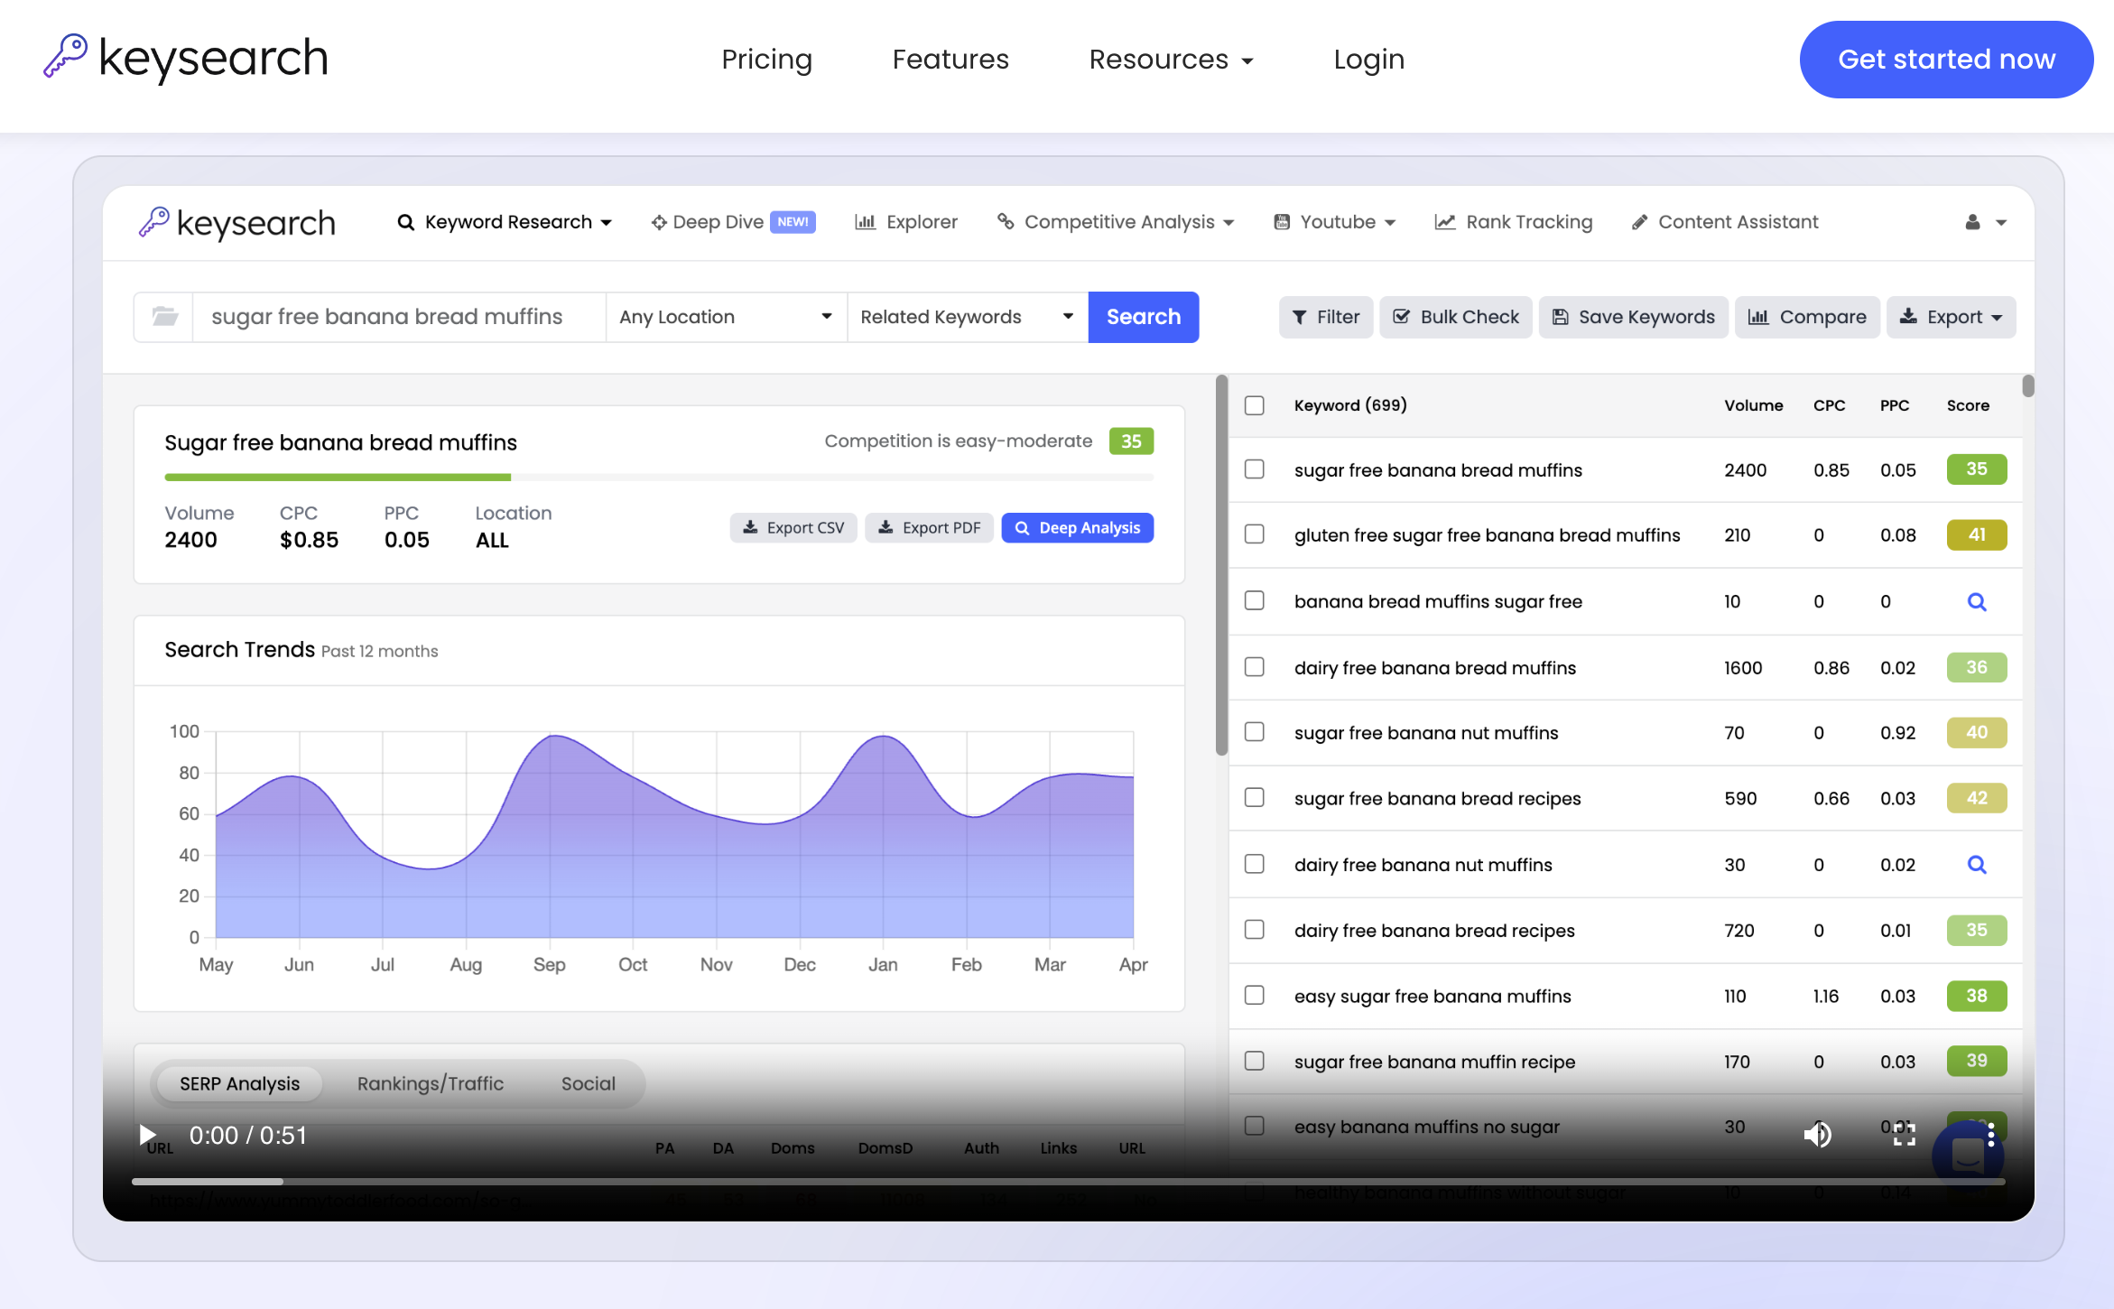Check sugar free banana bread muffins row
The image size is (2114, 1309).
[x=1254, y=469]
